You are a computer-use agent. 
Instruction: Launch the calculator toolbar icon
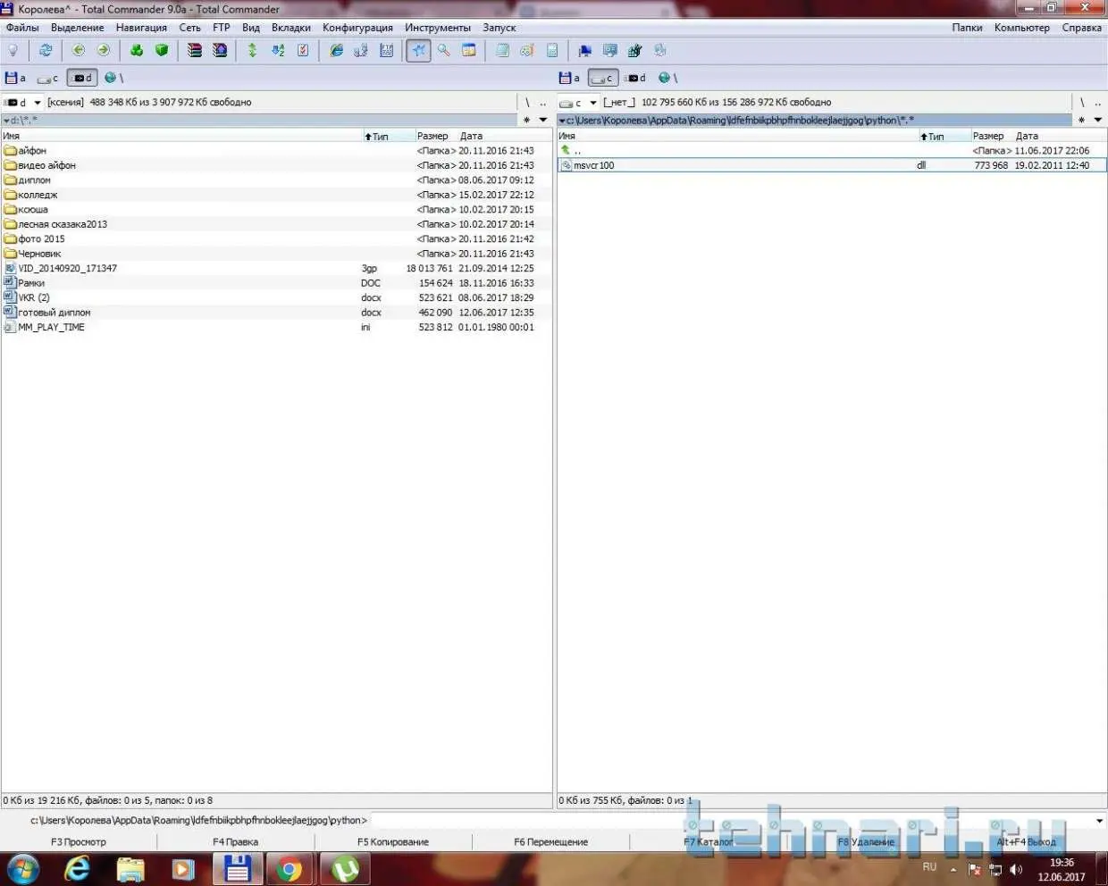click(x=552, y=51)
